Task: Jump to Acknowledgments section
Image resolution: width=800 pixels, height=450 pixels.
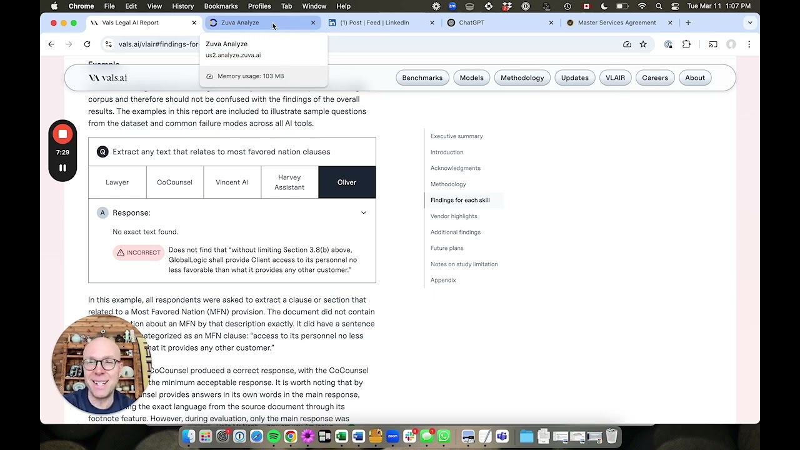Action: 456,168
